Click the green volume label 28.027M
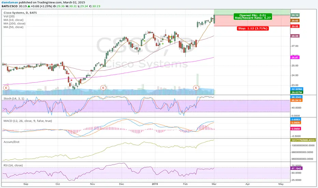Image resolution: width=318 pixels, height=188 pixels. pyautogui.click(x=297, y=92)
